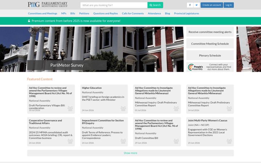The height and width of the screenshot is (163, 261).
Task: Click the green Search button
Action: [x=155, y=5]
